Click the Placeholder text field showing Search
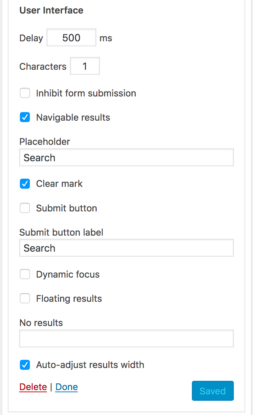 [126, 157]
